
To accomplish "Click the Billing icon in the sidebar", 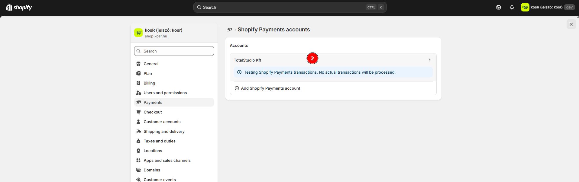I will click(138, 83).
